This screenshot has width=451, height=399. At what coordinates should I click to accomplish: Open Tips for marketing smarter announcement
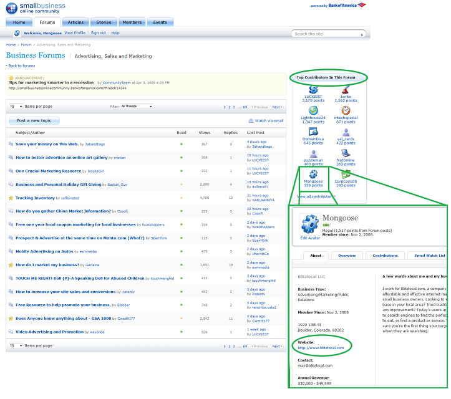click(x=51, y=82)
